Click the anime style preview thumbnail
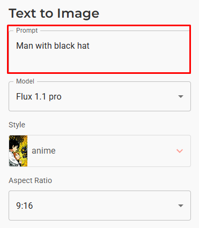The height and width of the screenshot is (228, 199). click(18, 151)
